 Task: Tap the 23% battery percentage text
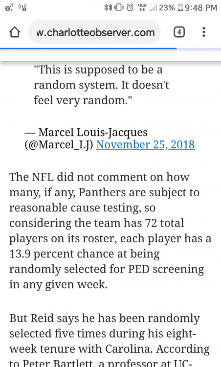tap(167, 8)
